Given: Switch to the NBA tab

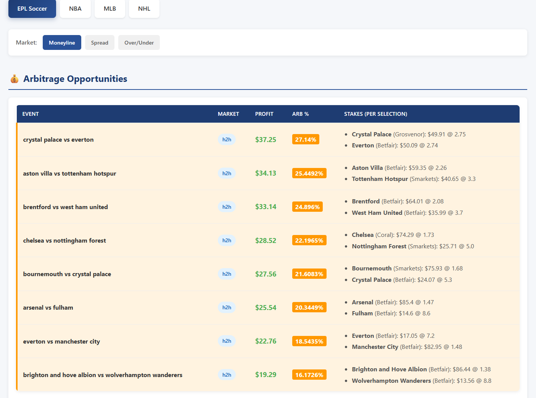Looking at the screenshot, I should pyautogui.click(x=75, y=8).
